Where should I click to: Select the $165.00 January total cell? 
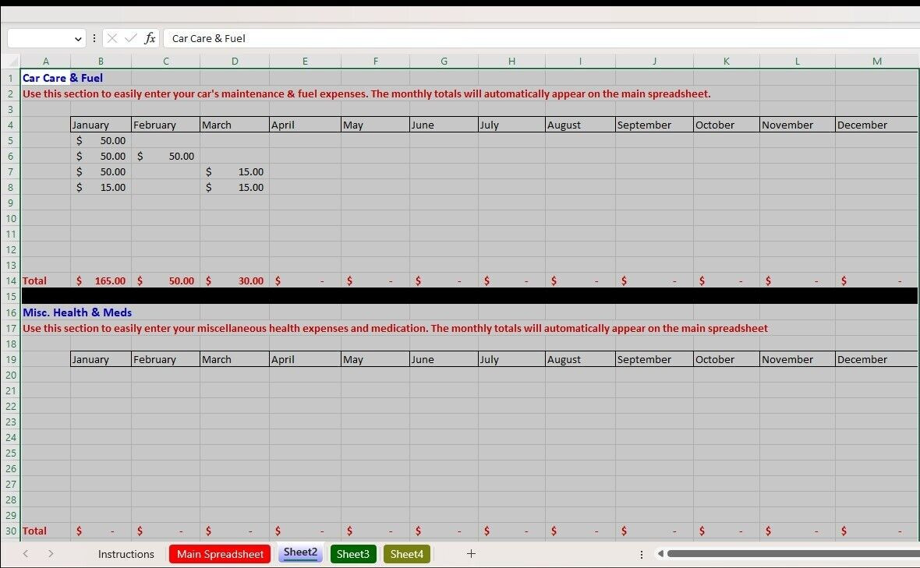point(101,280)
